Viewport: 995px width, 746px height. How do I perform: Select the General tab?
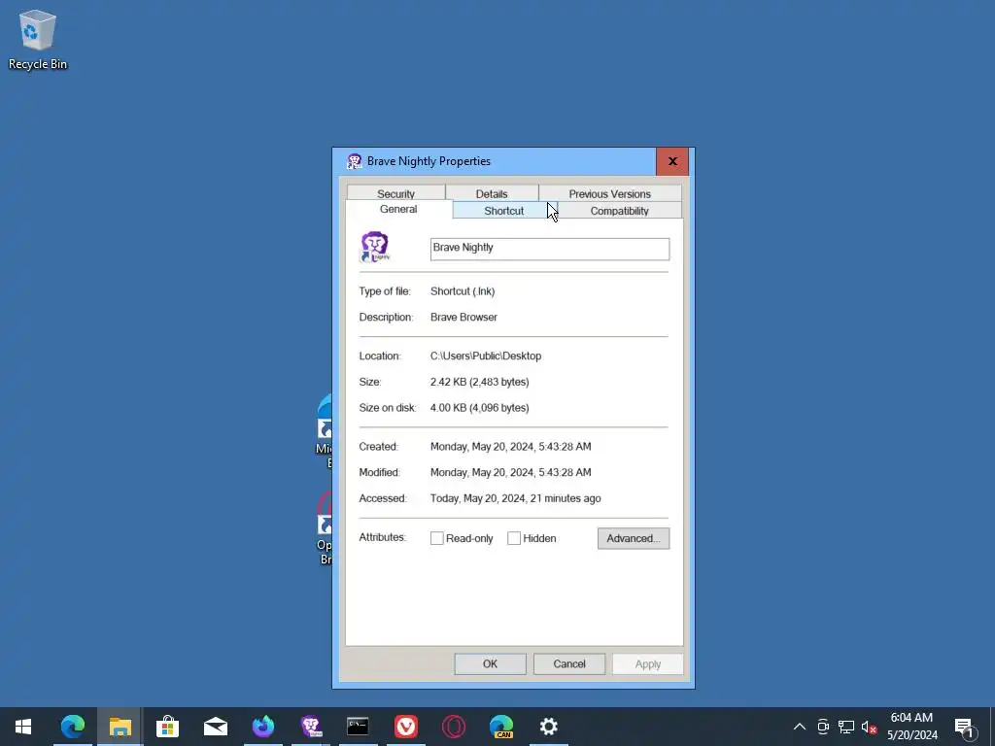coord(398,210)
